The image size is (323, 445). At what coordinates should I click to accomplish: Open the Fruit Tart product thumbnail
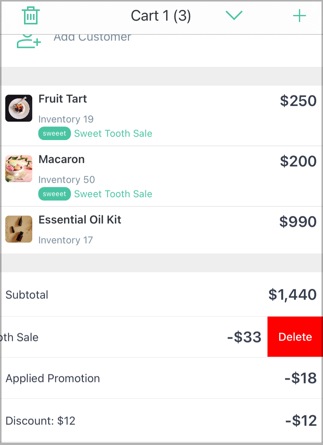coord(19,108)
